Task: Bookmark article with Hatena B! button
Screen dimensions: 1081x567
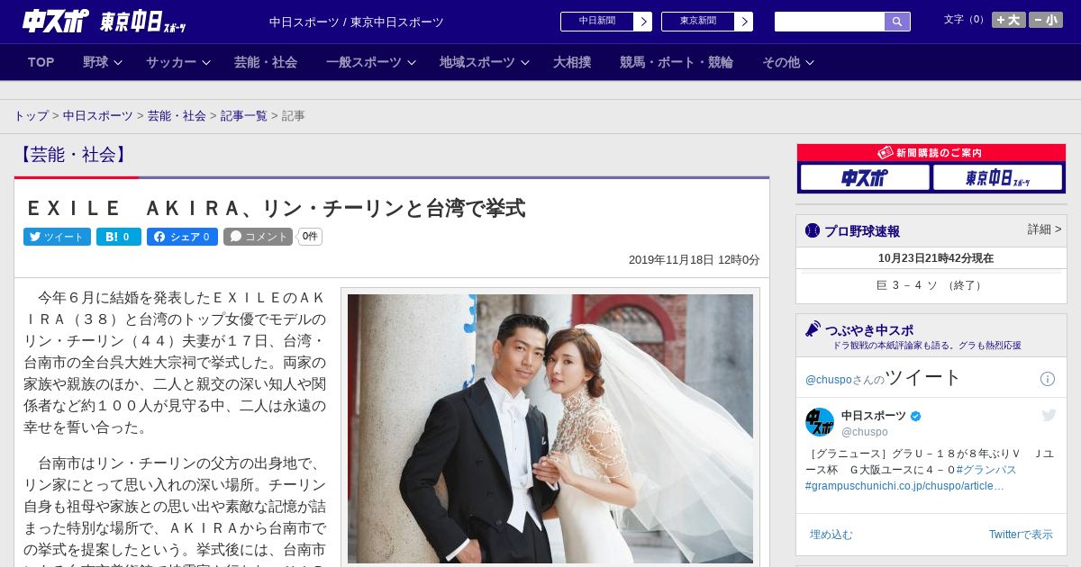Action: coord(119,237)
